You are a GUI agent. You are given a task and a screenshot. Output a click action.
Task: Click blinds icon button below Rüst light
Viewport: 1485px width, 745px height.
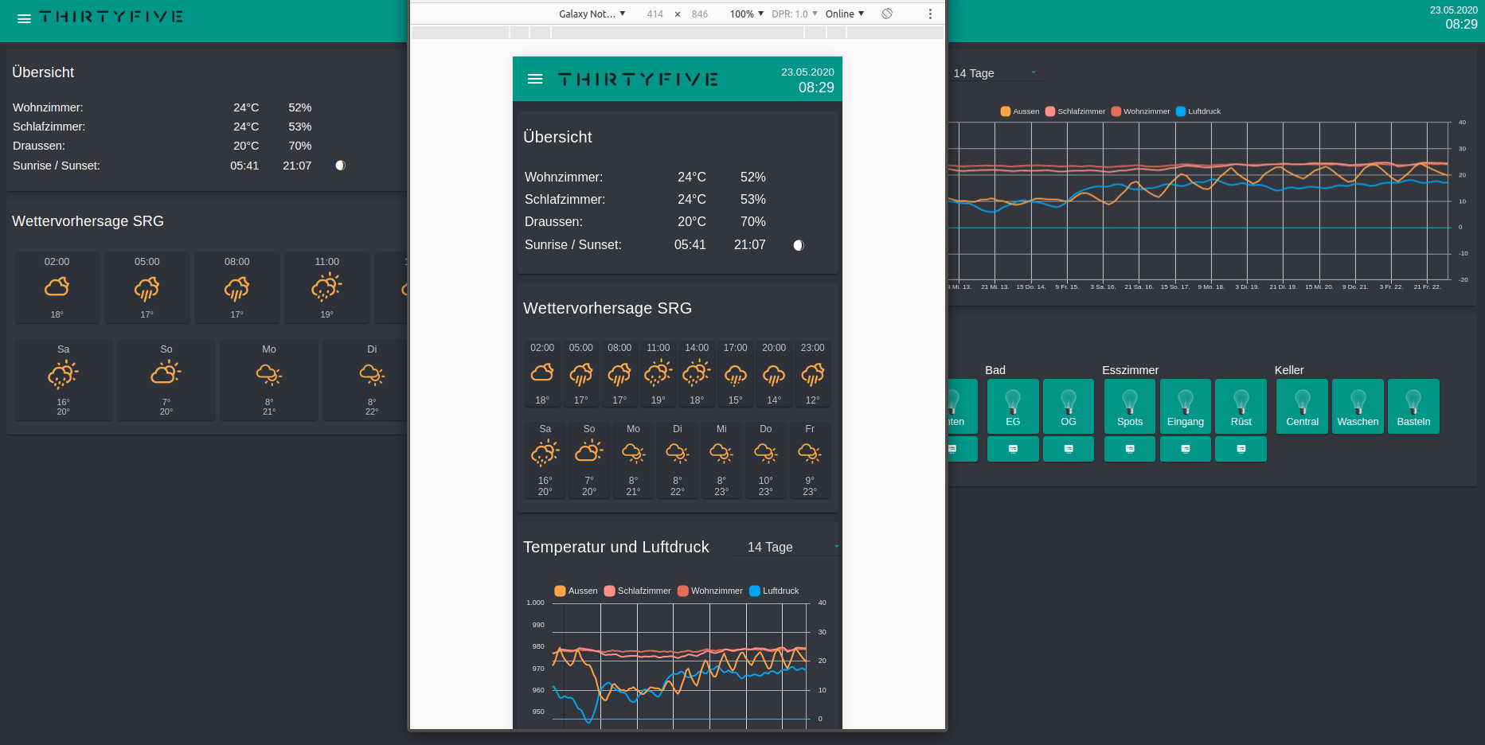1241,449
